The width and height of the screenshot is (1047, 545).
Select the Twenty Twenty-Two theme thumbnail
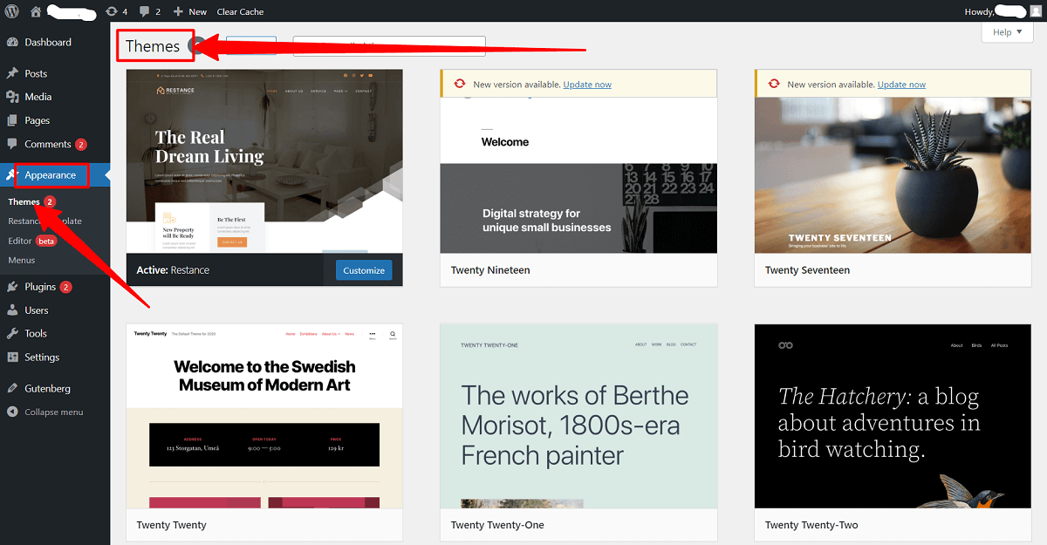[892, 416]
